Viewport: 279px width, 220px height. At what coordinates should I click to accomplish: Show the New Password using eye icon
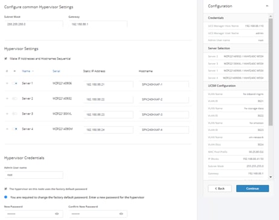click(x=57, y=213)
